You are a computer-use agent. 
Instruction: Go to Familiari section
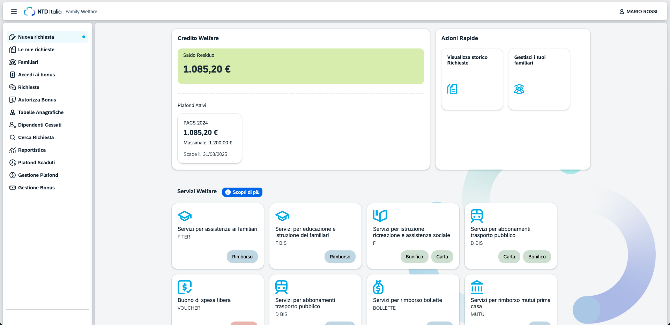47,62
